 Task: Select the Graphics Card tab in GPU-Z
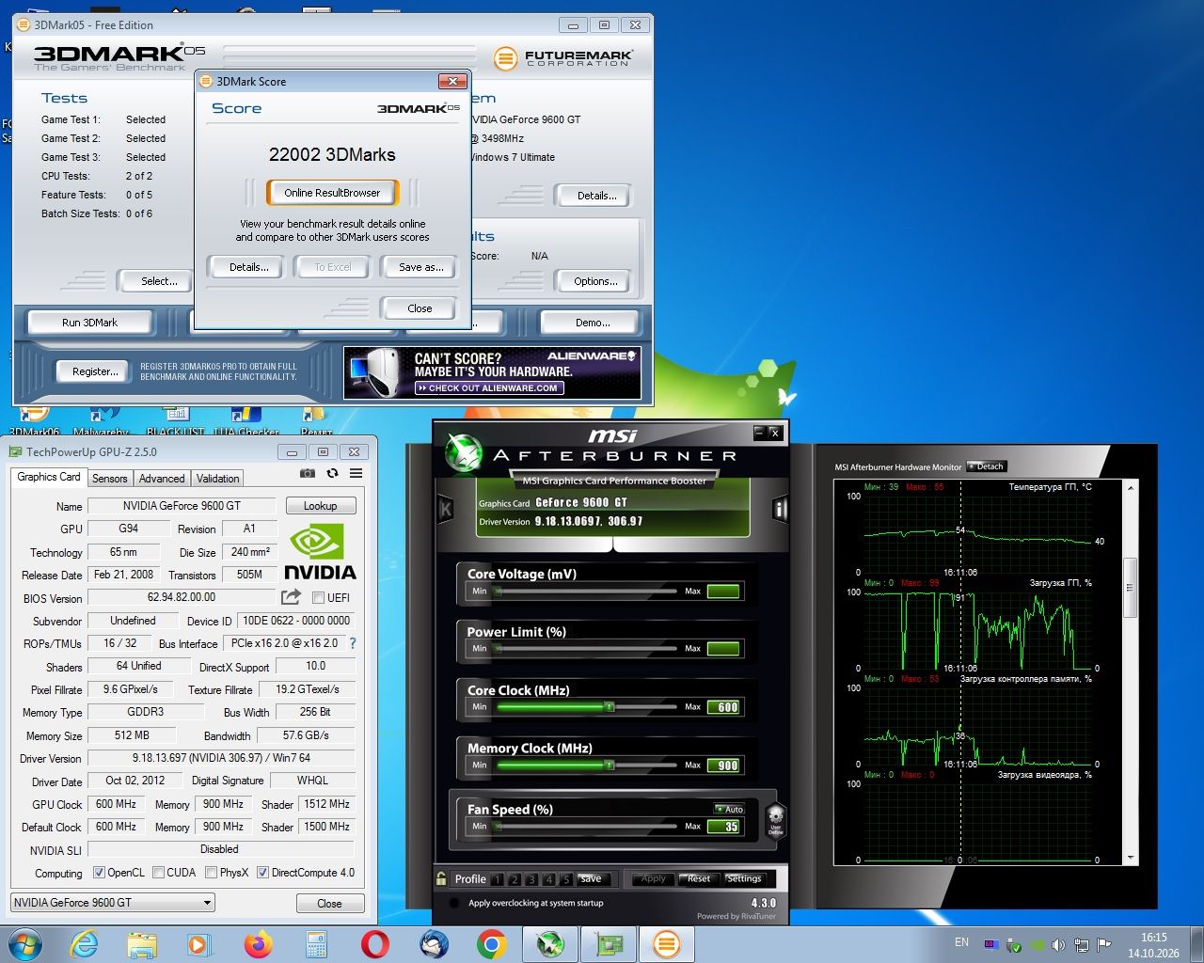pyautogui.click(x=49, y=477)
